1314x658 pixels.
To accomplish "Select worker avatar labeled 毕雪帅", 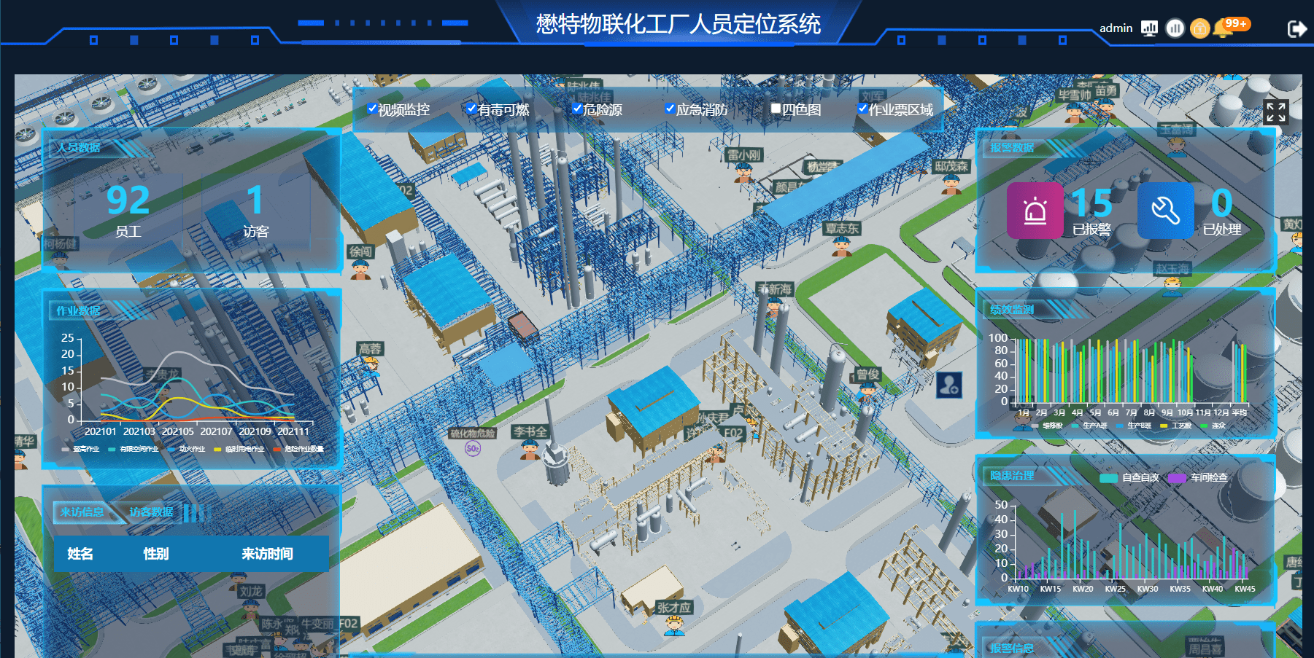I will pos(1075,112).
